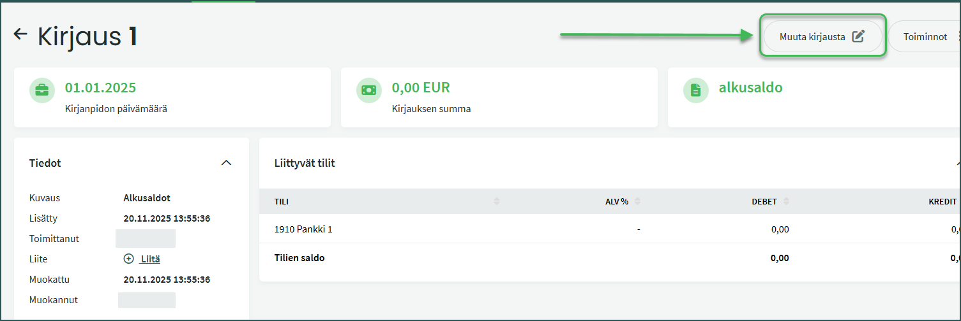This screenshot has width=961, height=321.
Task: Sort by the ALV % column arrows
Action: point(637,201)
